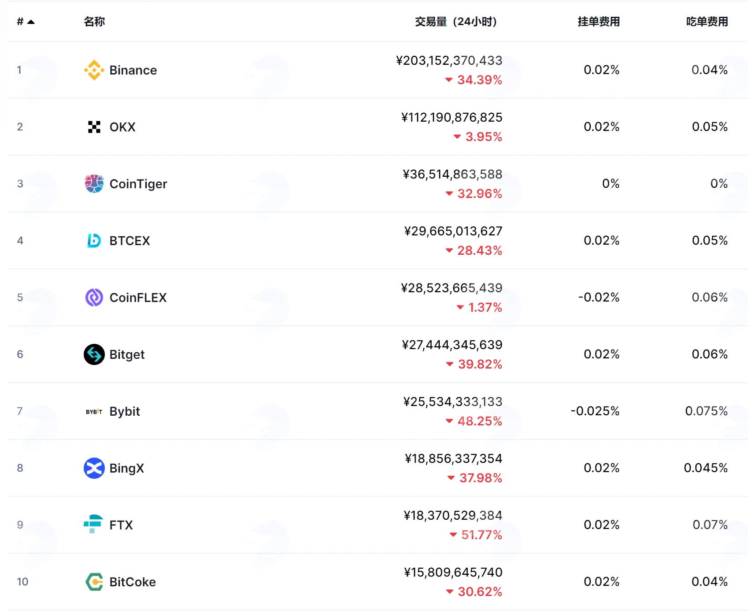Open the Bybit exchange name link
The height and width of the screenshot is (611, 748).
pos(125,411)
